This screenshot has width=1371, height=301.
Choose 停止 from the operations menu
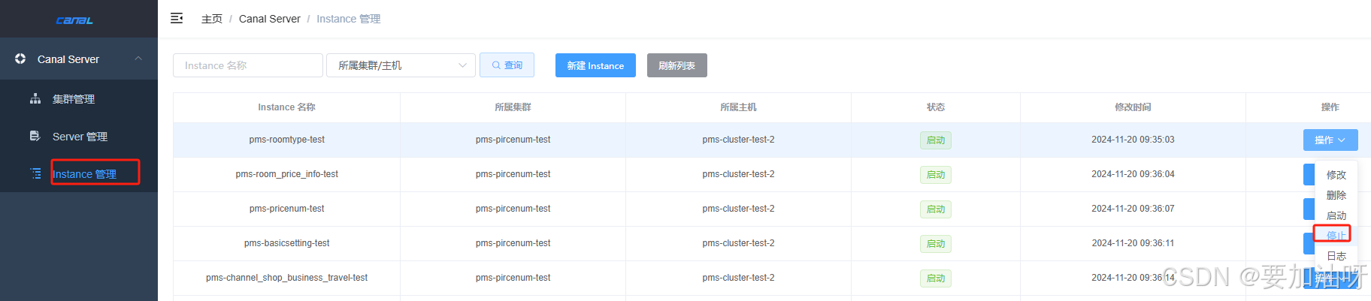(1336, 236)
